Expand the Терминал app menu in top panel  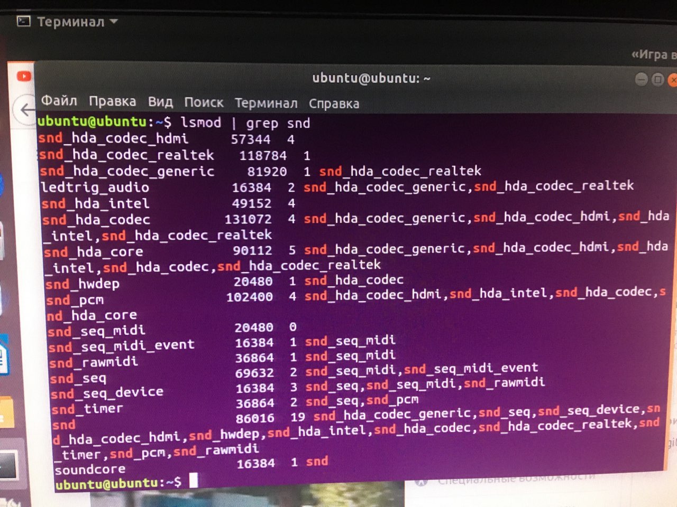pyautogui.click(x=77, y=22)
